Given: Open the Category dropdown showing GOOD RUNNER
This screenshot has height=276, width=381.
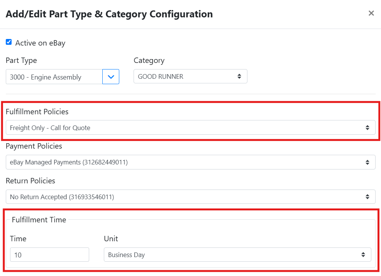Looking at the screenshot, I should [x=190, y=76].
